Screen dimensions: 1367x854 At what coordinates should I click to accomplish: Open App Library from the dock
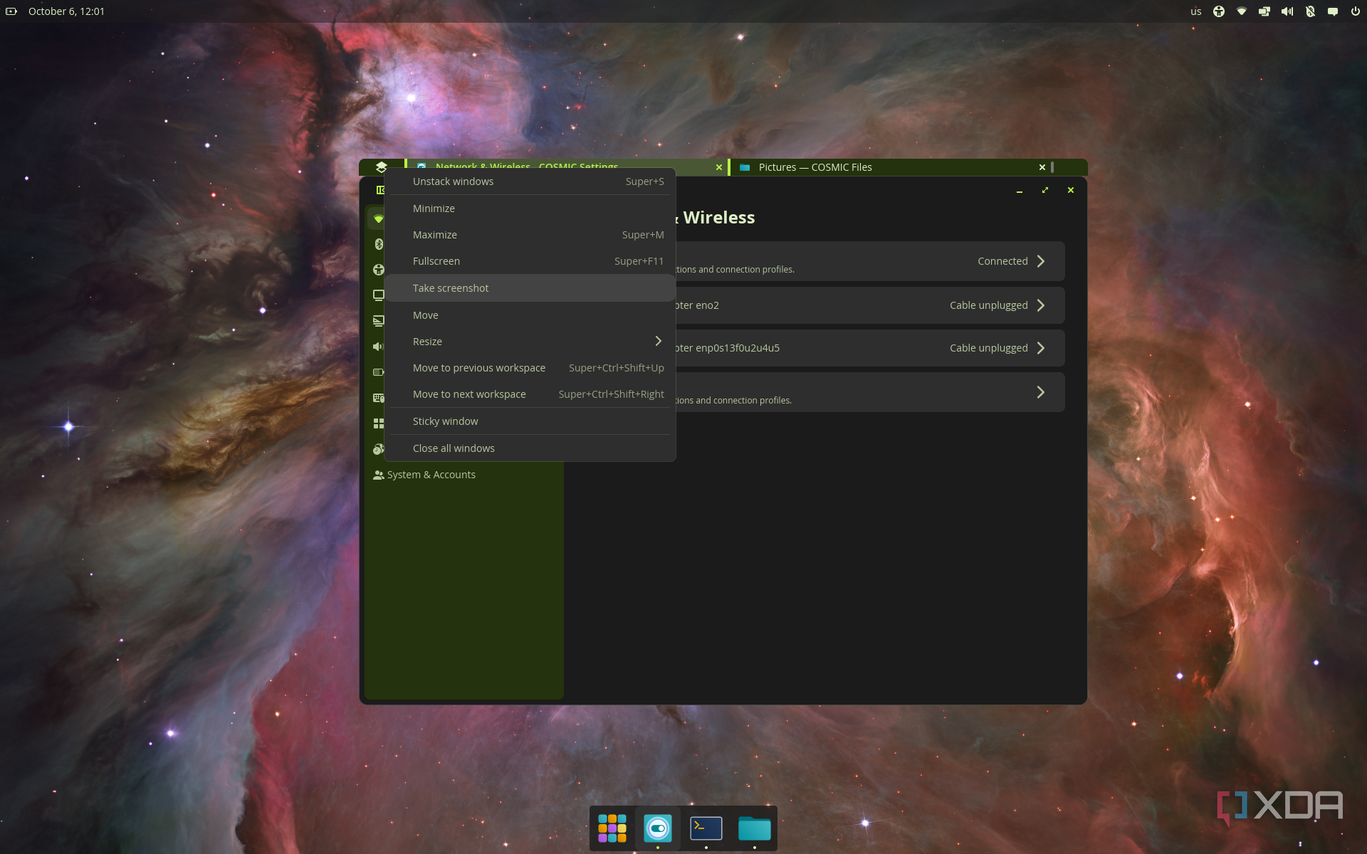click(x=612, y=828)
